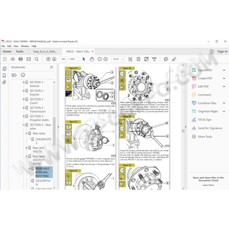
Task: Expand SECTION 1 - General bookmark
Action: (24, 82)
